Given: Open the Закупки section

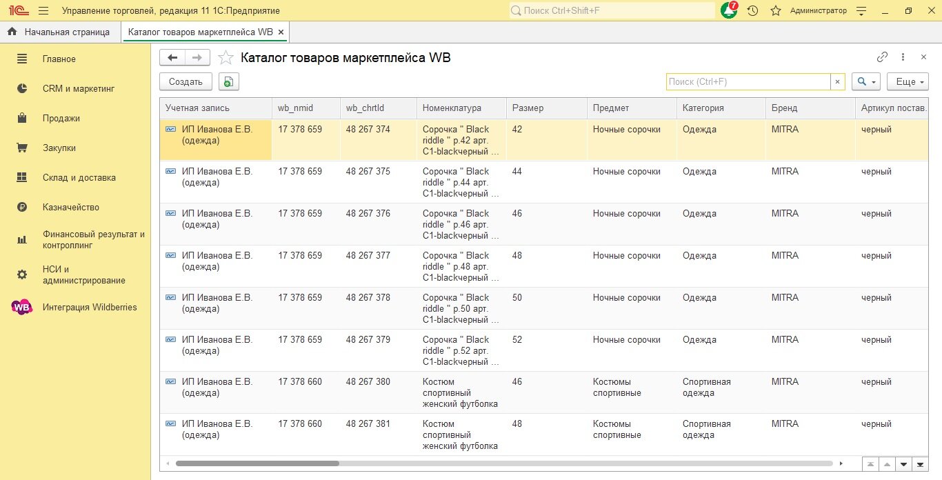Looking at the screenshot, I should pos(59,148).
